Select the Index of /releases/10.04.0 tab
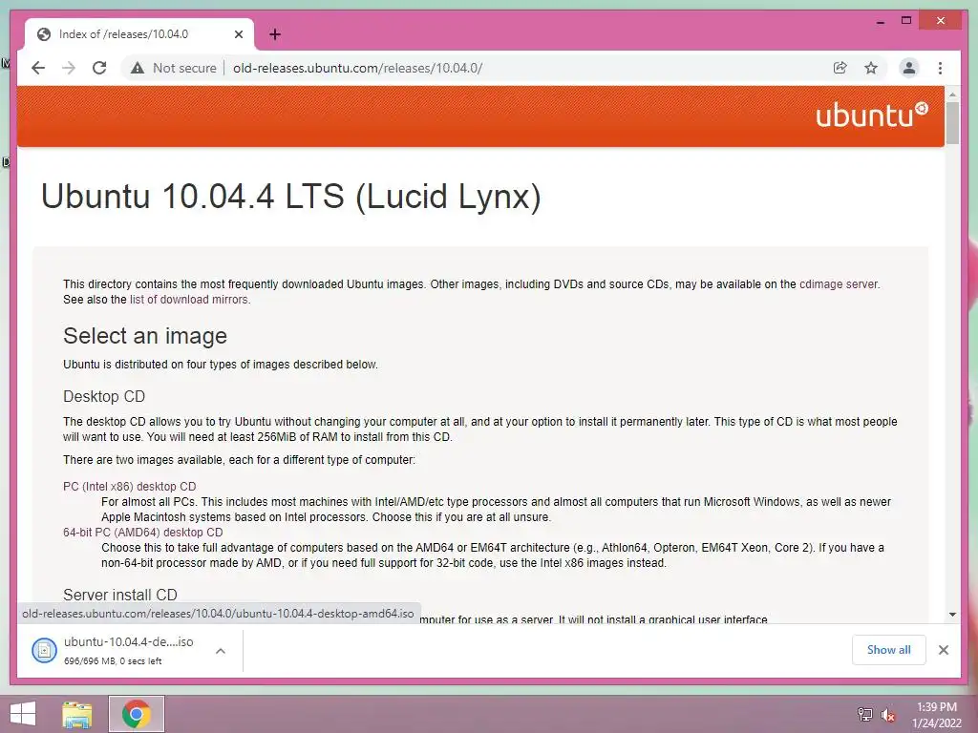The width and height of the screenshot is (978, 733). 138,34
